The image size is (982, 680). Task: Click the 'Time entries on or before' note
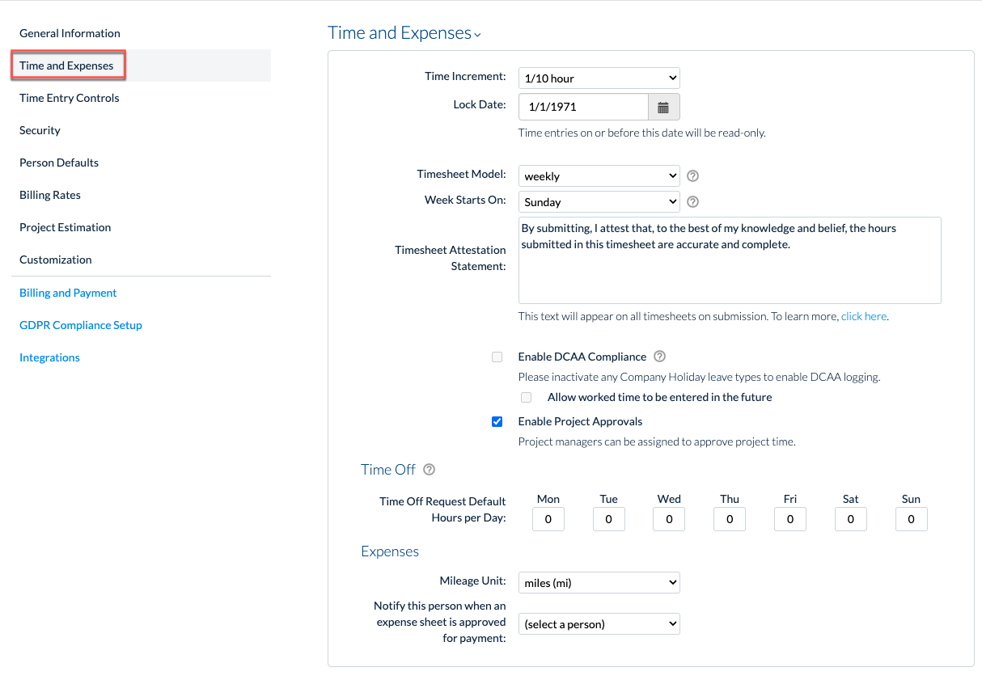(x=641, y=133)
